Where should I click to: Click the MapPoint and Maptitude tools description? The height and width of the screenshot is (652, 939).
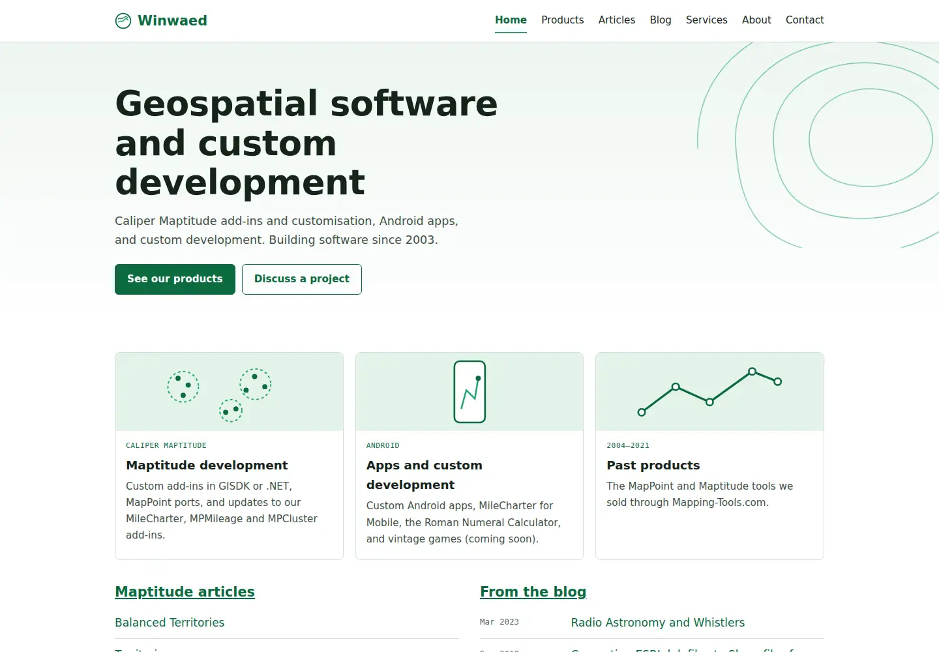click(700, 494)
